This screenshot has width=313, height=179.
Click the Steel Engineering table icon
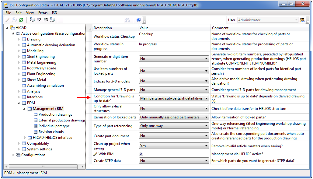tap(24, 57)
